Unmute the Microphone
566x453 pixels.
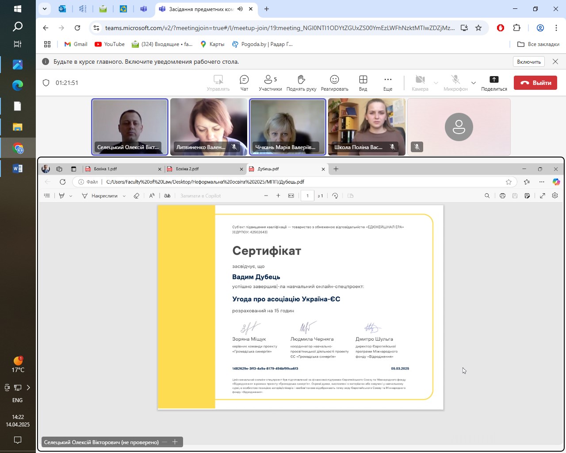[455, 82]
